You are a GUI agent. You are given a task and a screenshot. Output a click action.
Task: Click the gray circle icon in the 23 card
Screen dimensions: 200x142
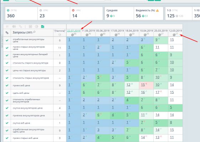pyautogui.click(x=41, y=10)
